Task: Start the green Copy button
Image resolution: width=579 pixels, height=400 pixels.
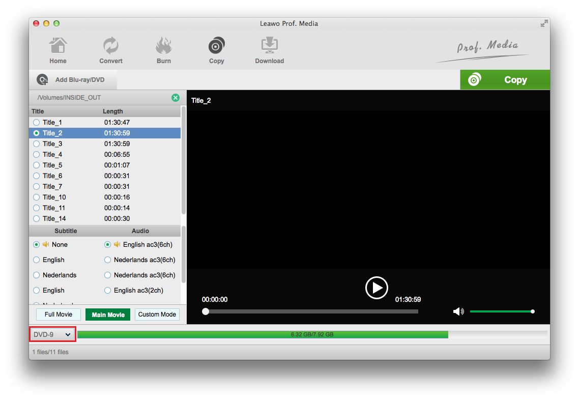Action: [505, 80]
